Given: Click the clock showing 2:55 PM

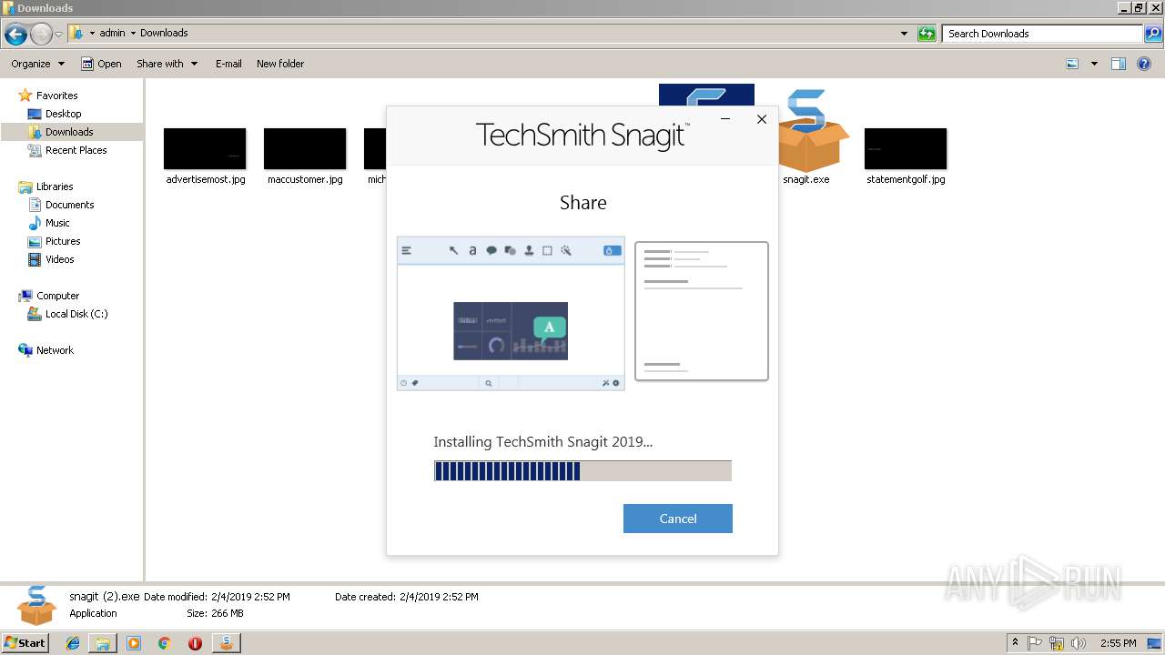Looking at the screenshot, I should click(1118, 643).
